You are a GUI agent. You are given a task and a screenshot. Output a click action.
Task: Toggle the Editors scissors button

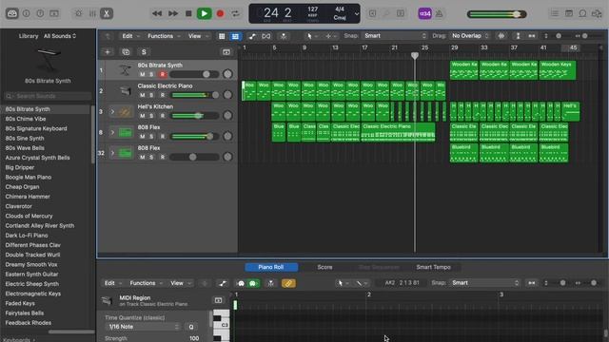[106, 13]
